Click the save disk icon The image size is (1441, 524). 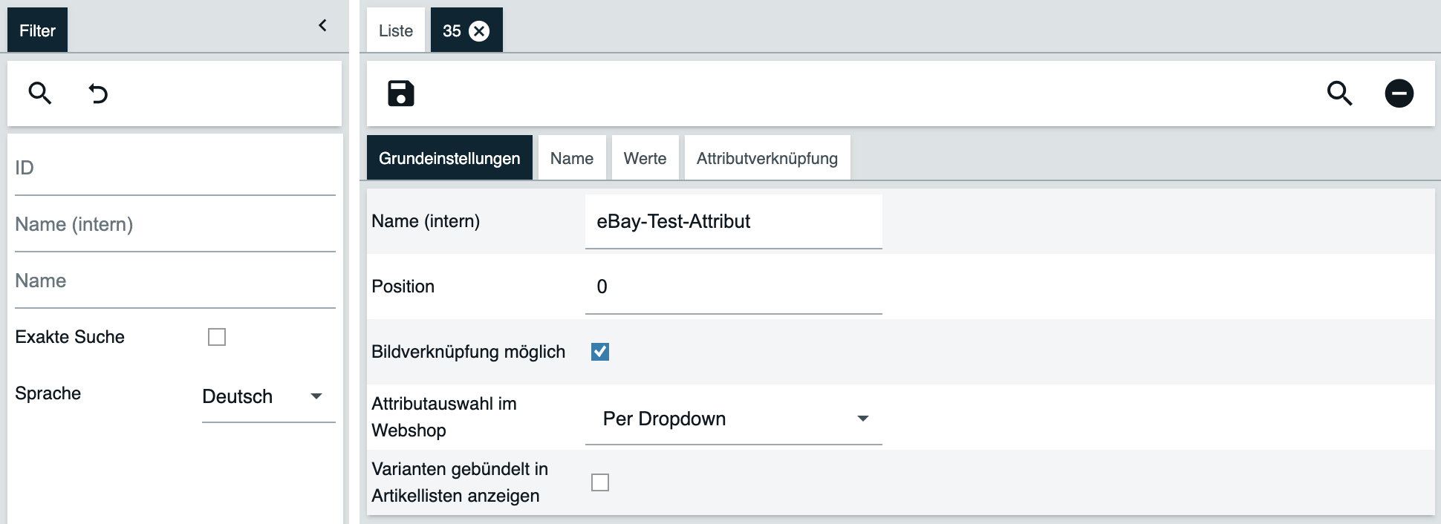400,94
